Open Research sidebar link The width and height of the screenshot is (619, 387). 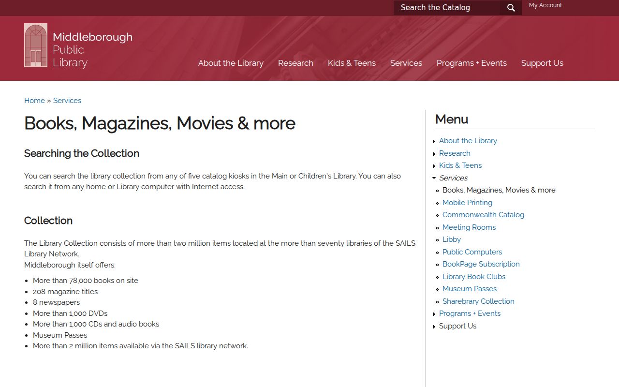(455, 153)
